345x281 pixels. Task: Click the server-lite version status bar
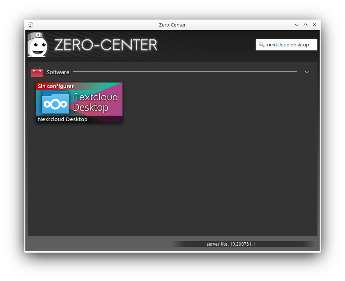pyautogui.click(x=231, y=244)
